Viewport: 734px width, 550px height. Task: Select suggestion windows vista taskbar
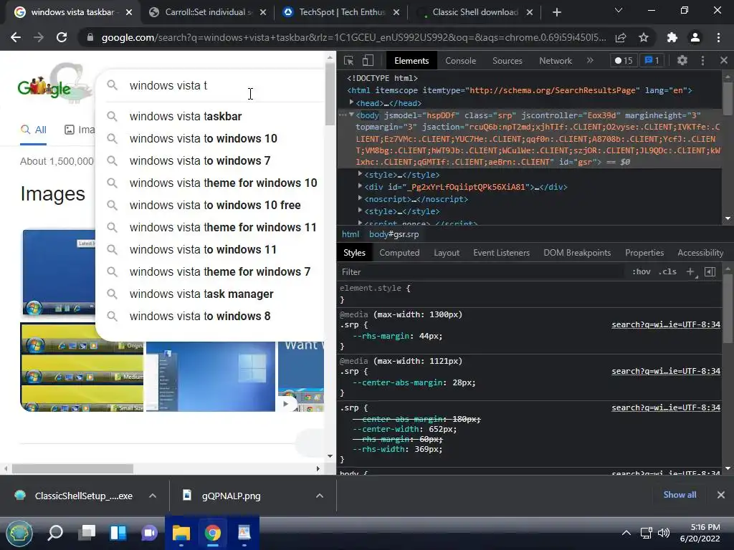click(210, 117)
